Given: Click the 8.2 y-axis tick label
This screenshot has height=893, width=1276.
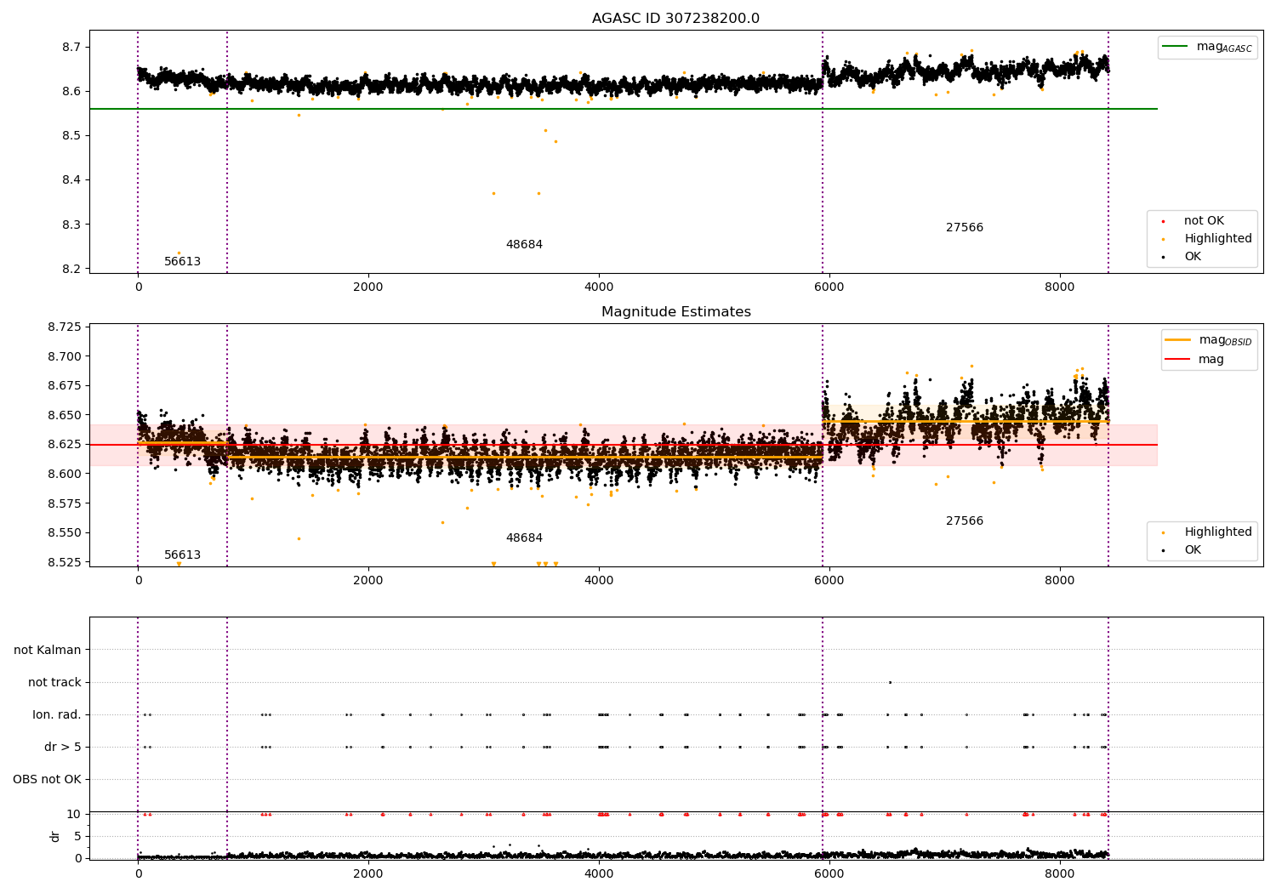Looking at the screenshot, I should (x=73, y=270).
